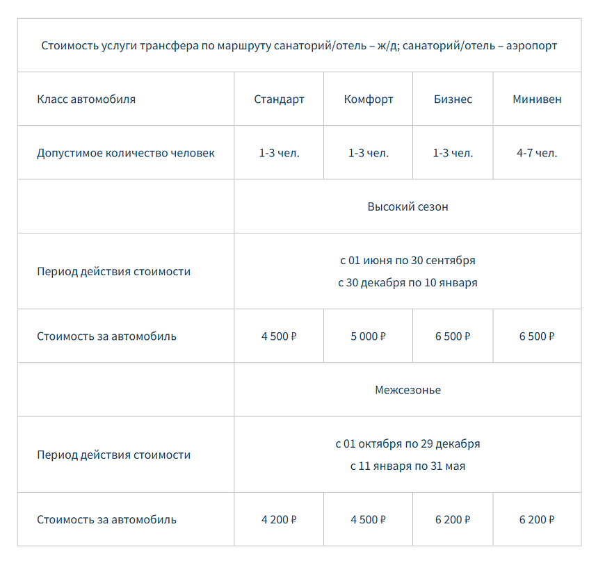
Task: Click the 'Минивен' column header
Action: click(537, 99)
